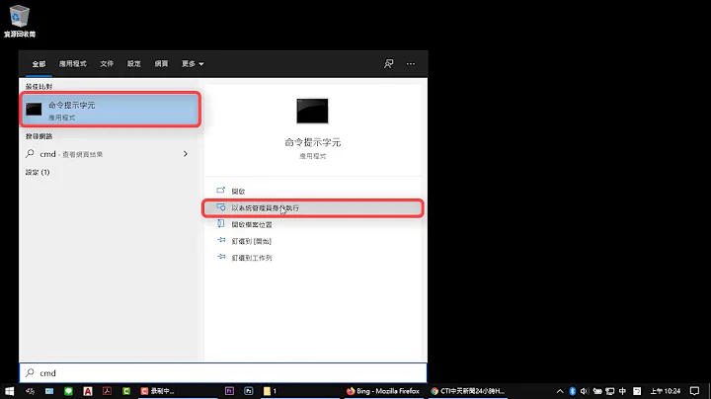Click the blue desktop-window taskbar icon
The width and height of the screenshot is (711, 399).
[49, 391]
